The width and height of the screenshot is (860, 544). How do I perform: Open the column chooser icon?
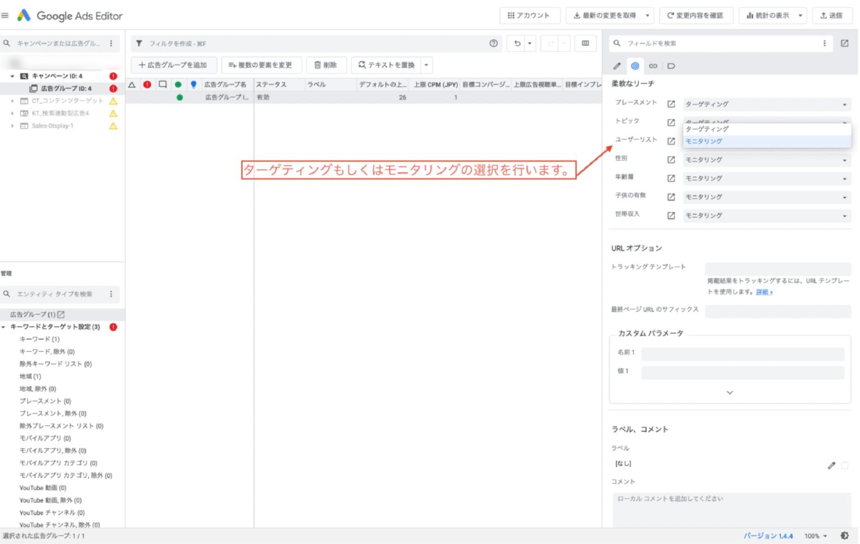585,43
